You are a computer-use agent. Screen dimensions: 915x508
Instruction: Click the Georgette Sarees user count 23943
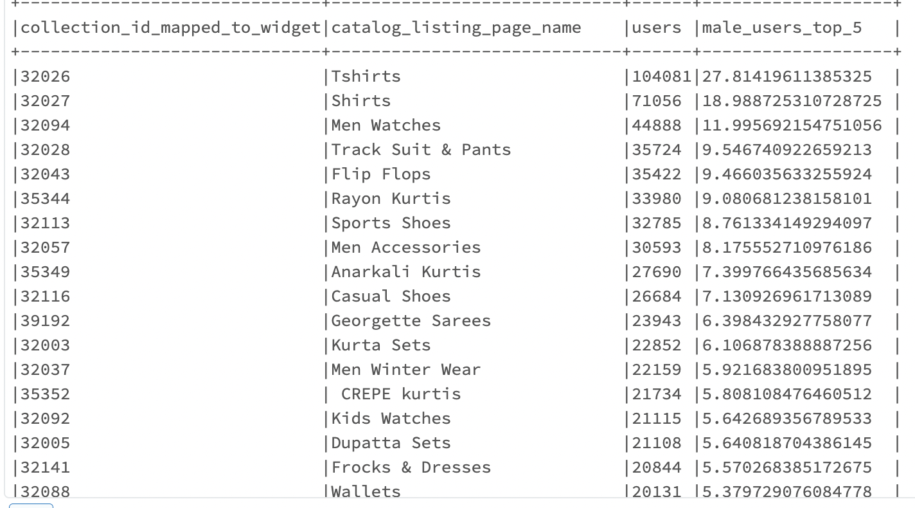coord(656,321)
